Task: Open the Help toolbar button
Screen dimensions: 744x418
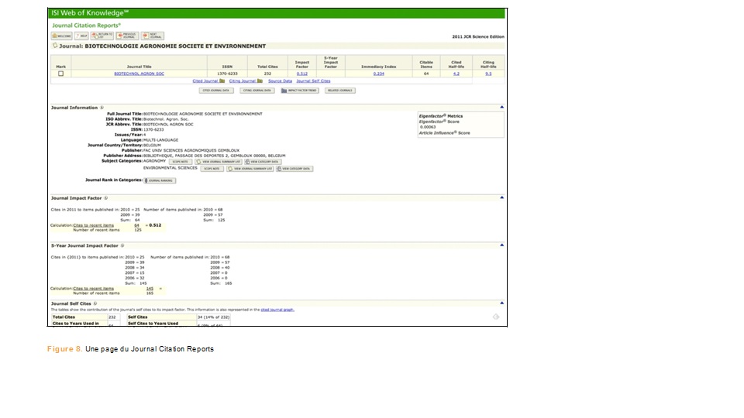Action: pos(81,36)
